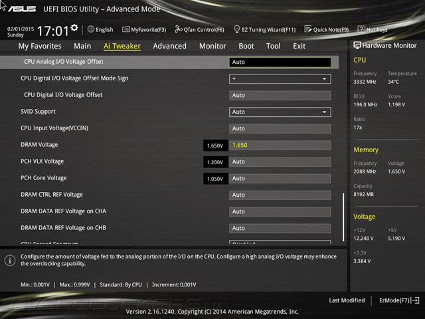Click the 5.190 V reading
Image resolution: width=425 pixels, height=319 pixels.
[396, 238]
